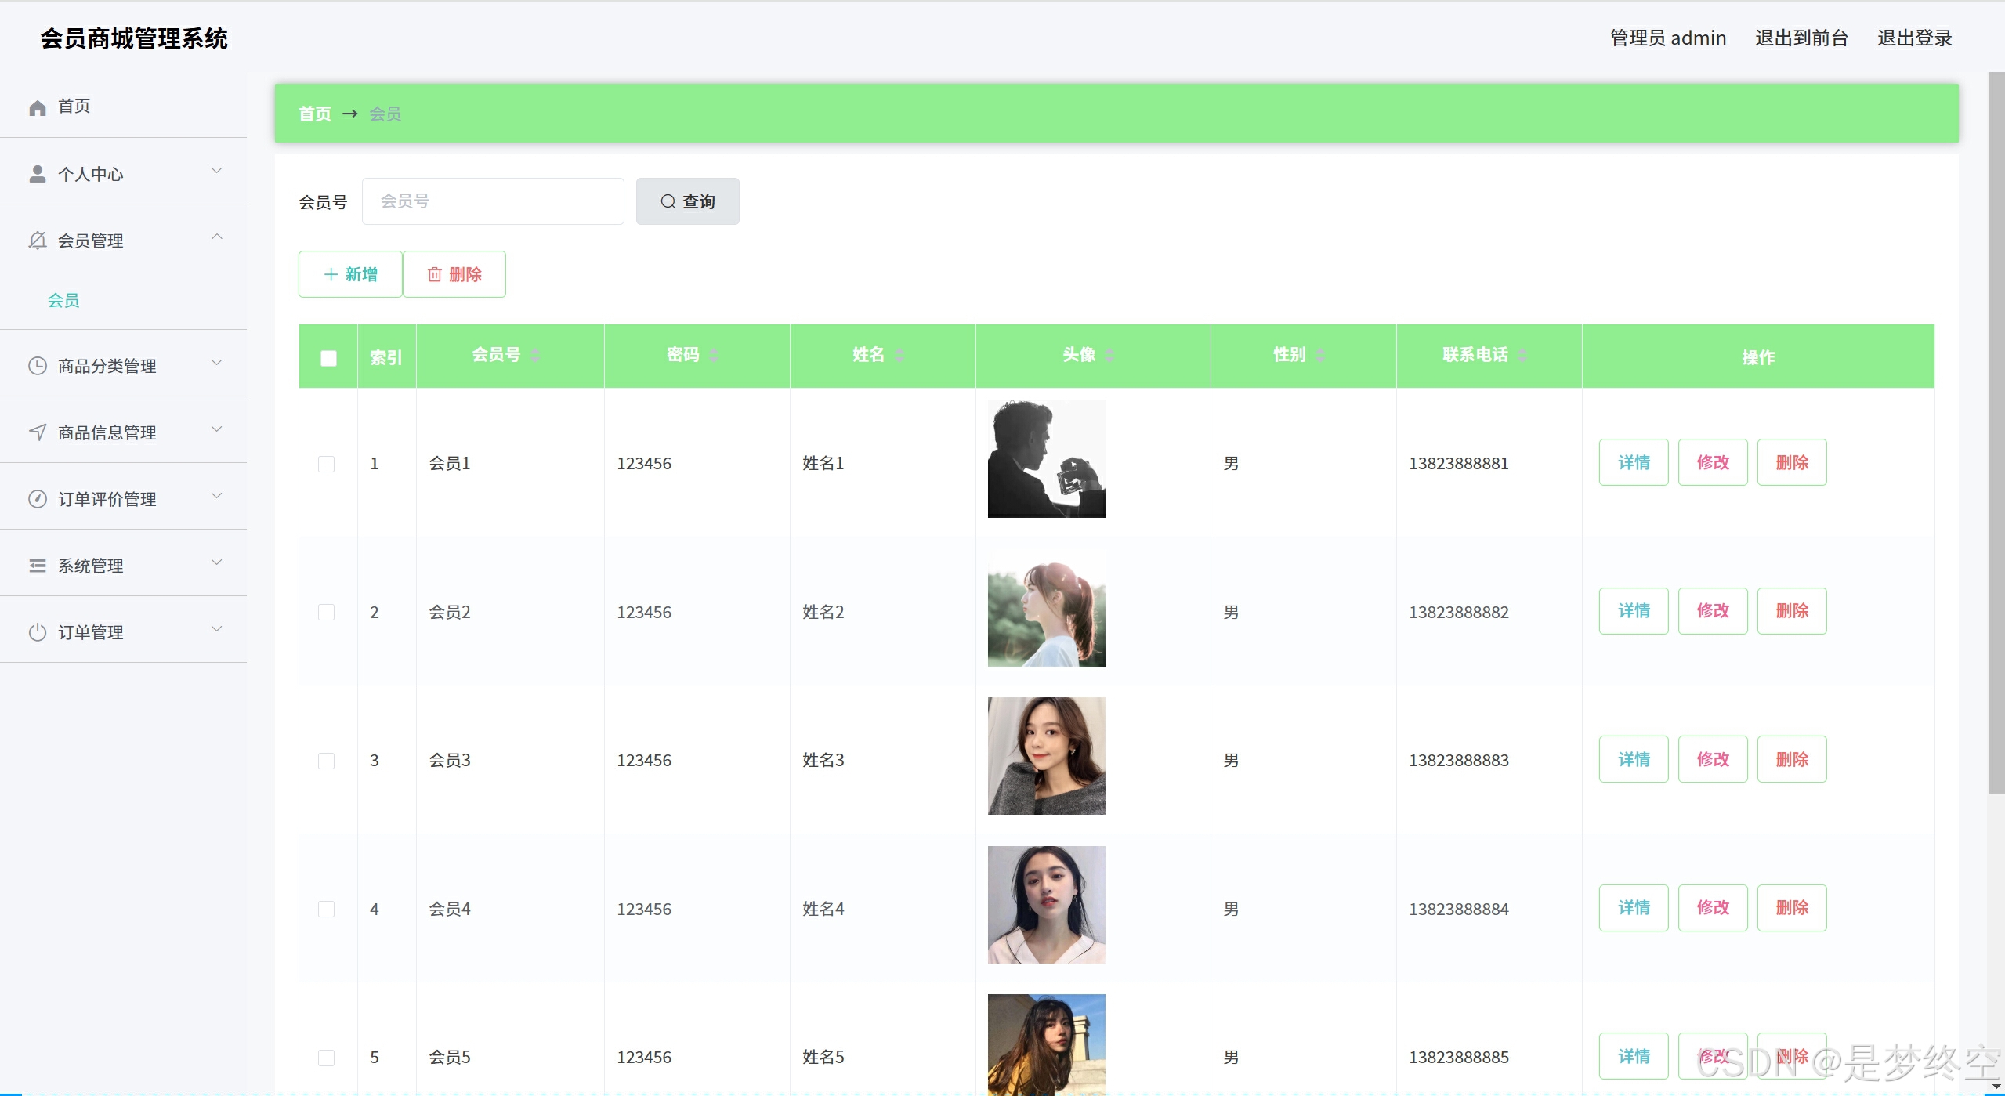Expand the 个人中心 chevron
2005x1096 pixels.
[x=217, y=171]
